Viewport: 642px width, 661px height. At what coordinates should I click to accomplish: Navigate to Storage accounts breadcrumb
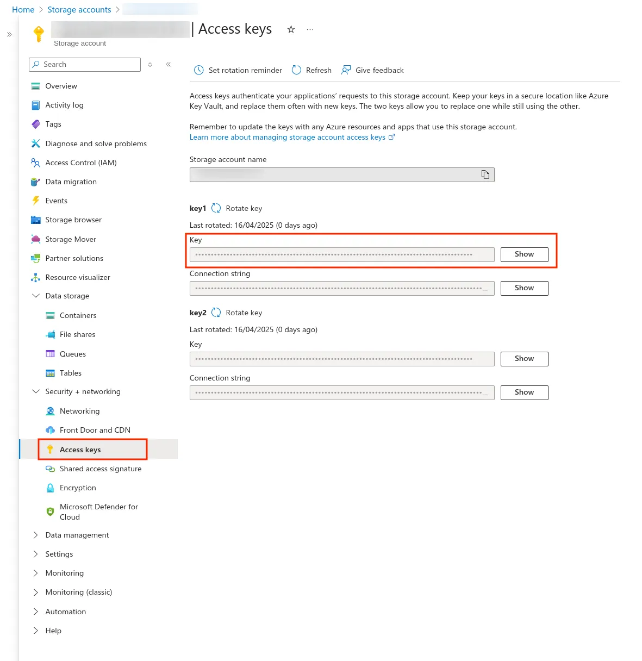(x=79, y=10)
